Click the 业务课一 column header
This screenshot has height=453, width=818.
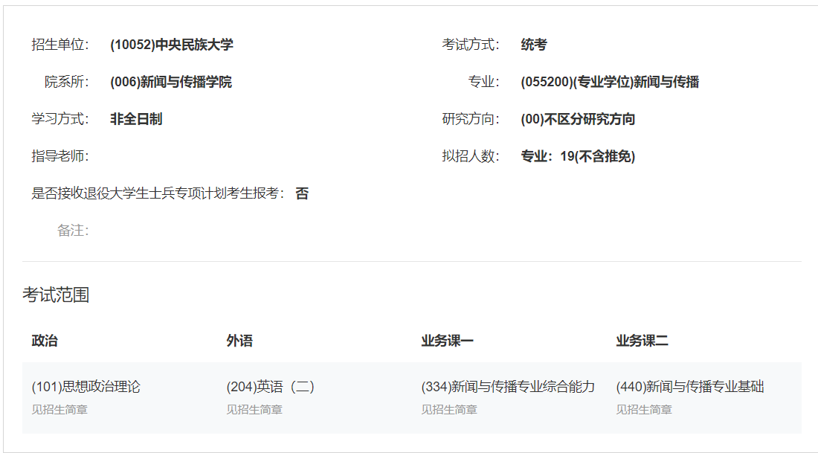(x=447, y=341)
